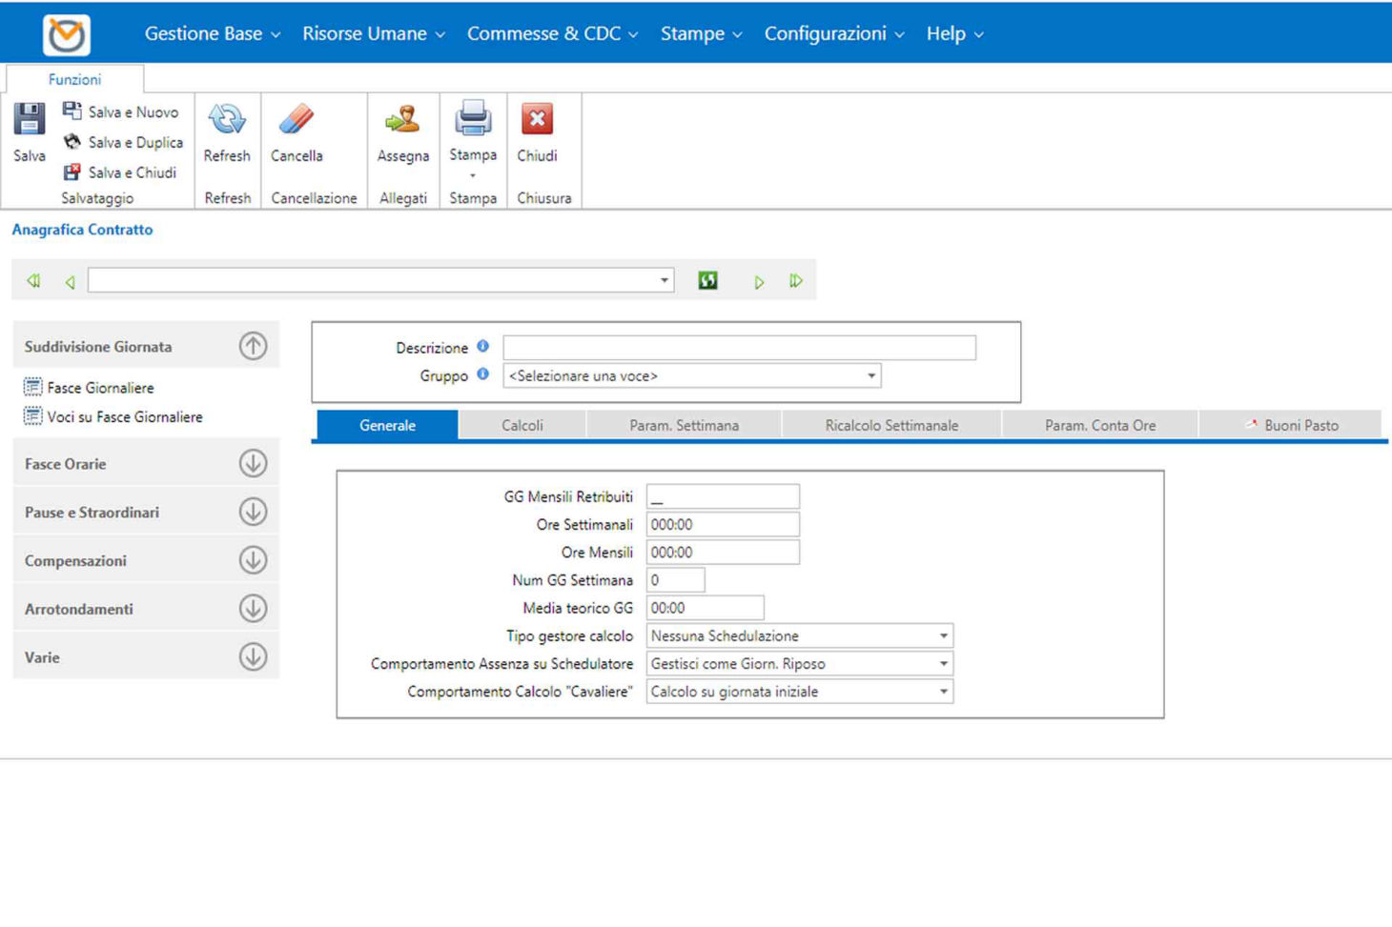1392x927 pixels.
Task: Go to previous record arrow
Action: (x=70, y=282)
